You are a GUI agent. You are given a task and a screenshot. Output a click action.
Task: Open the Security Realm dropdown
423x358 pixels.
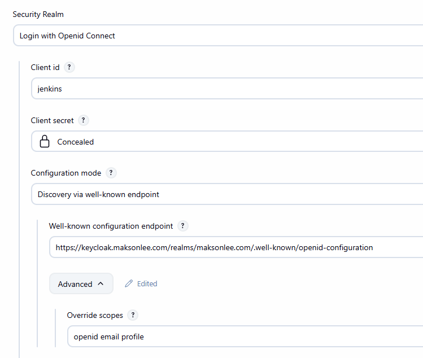(217, 36)
